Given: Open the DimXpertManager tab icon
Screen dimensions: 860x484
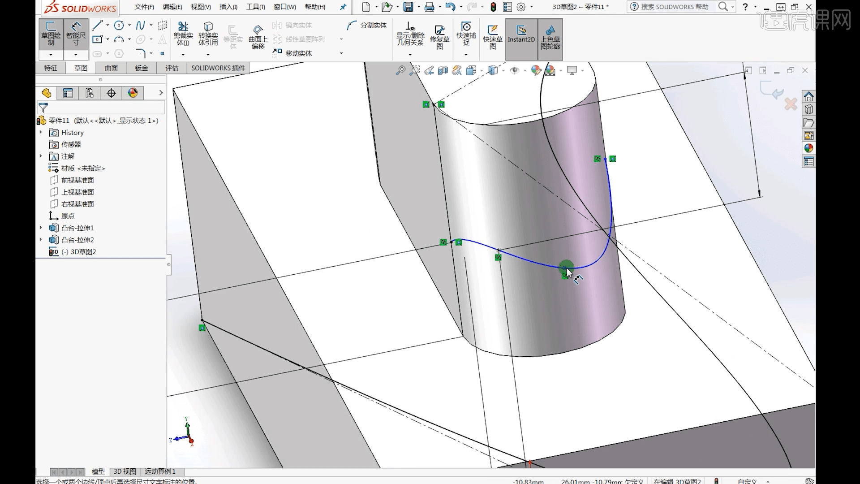Looking at the screenshot, I should 111,93.
